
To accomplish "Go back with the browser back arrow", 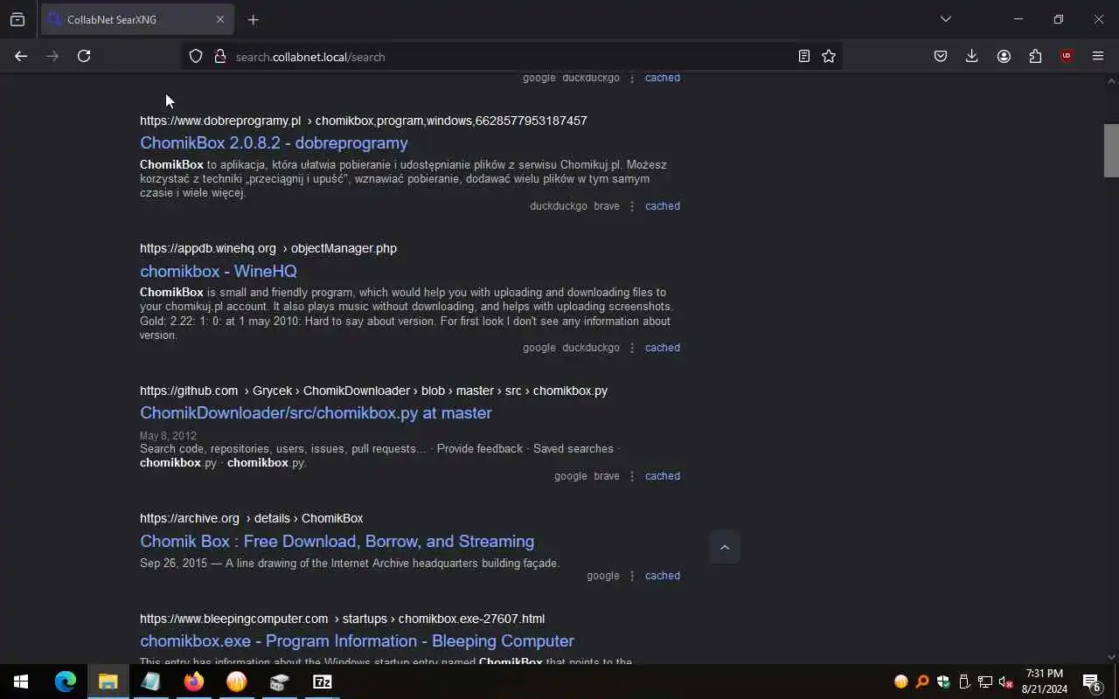I will (21, 56).
